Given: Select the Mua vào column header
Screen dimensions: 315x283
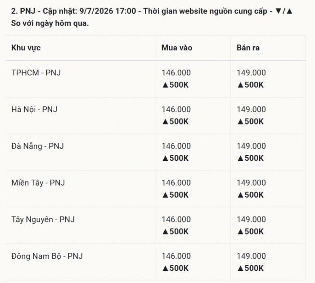Looking at the screenshot, I should tap(177, 48).
